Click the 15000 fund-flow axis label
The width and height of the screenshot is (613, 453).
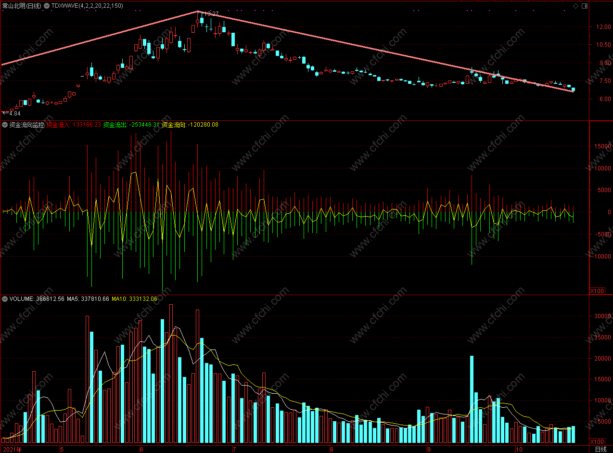pyautogui.click(x=603, y=146)
